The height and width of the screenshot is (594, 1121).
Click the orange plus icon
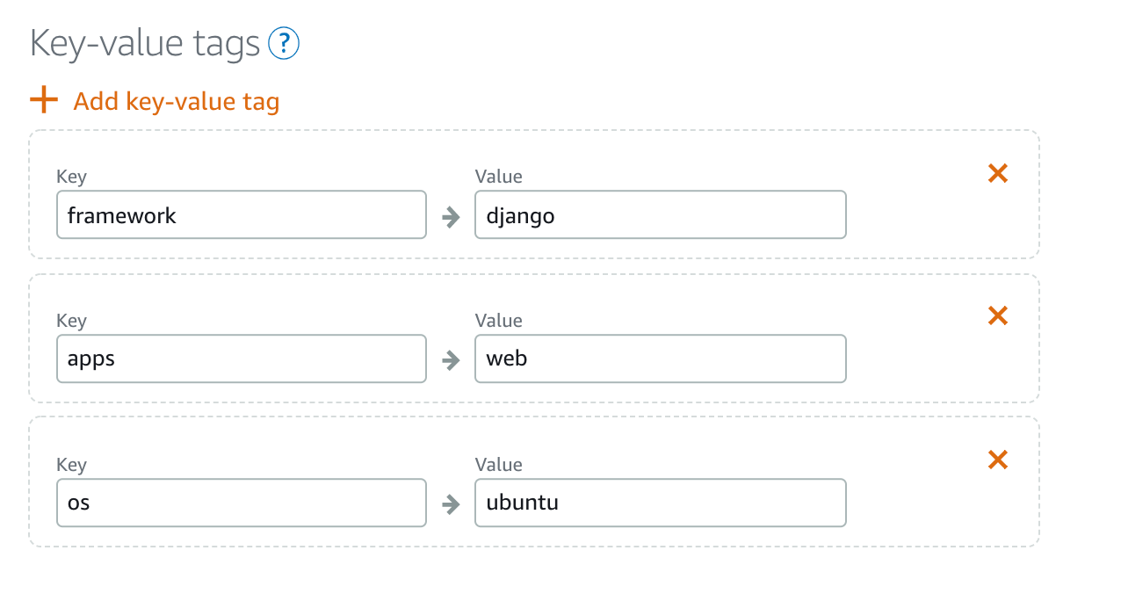[x=44, y=100]
